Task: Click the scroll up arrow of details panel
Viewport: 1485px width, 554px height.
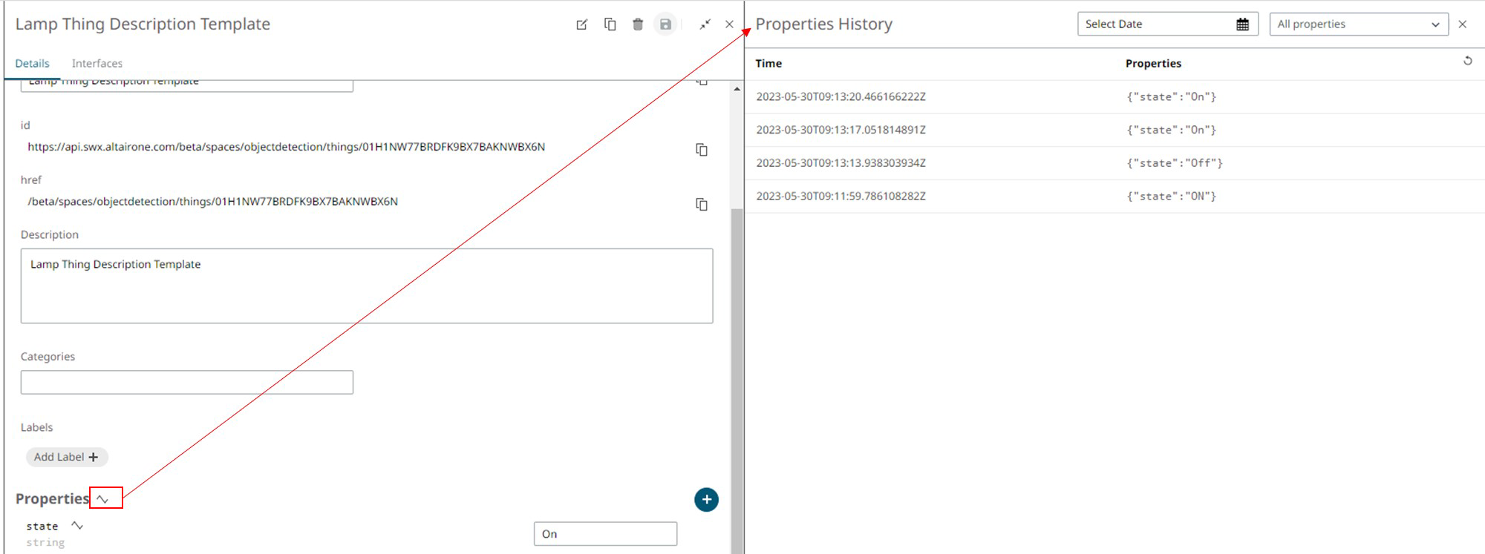Action: pos(737,89)
